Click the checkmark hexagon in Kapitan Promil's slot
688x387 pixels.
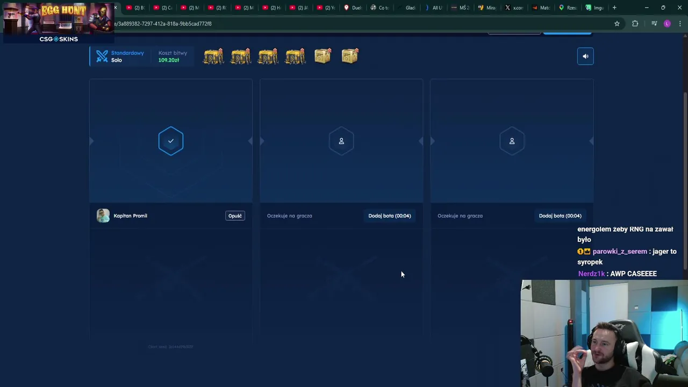[171, 141]
